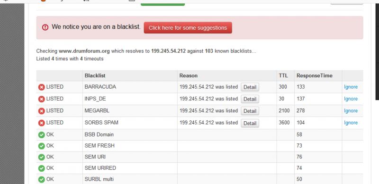Click the red LISTED icon for BARRACUDA

pos(42,87)
